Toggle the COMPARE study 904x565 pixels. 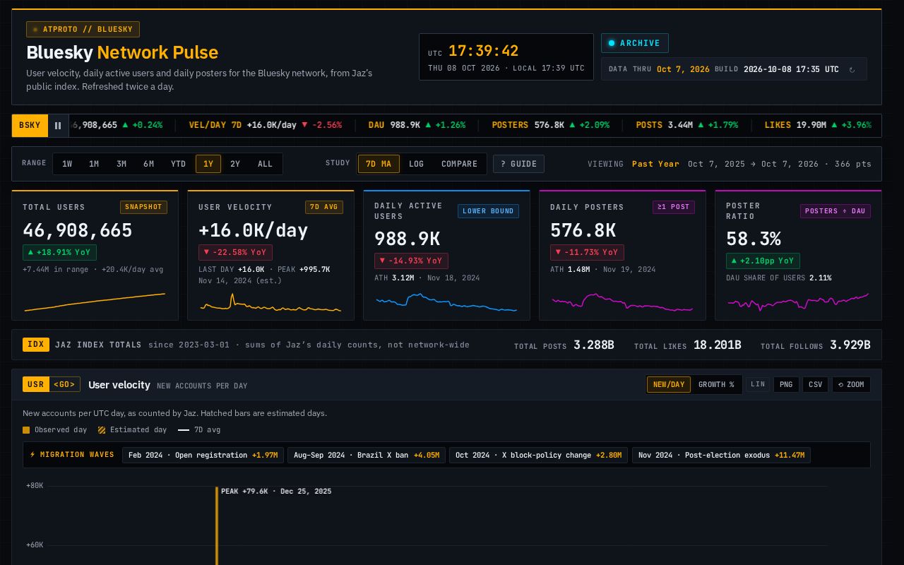[x=459, y=164]
